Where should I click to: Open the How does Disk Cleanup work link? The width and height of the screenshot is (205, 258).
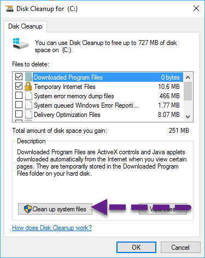52,228
